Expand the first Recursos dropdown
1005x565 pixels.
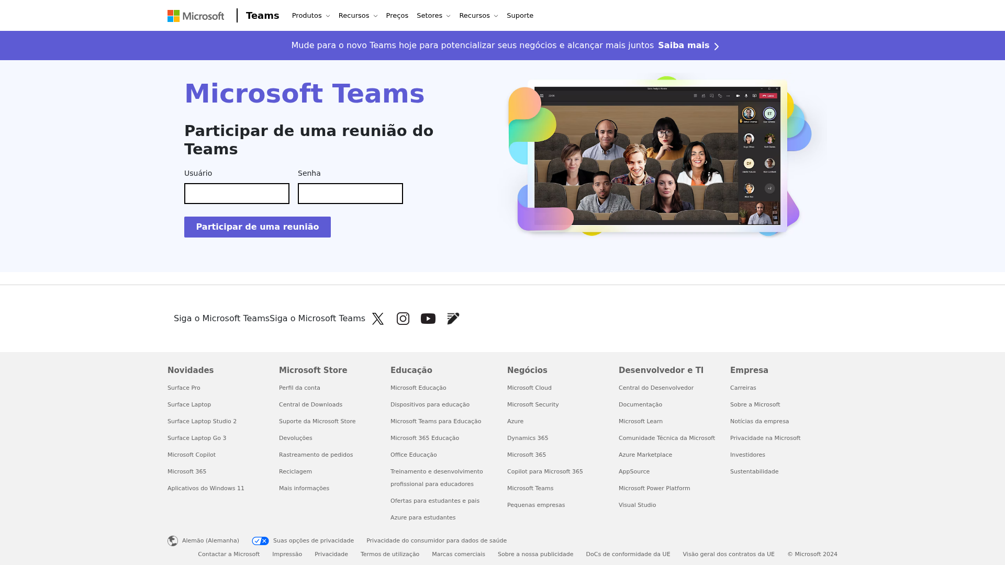[x=358, y=16]
